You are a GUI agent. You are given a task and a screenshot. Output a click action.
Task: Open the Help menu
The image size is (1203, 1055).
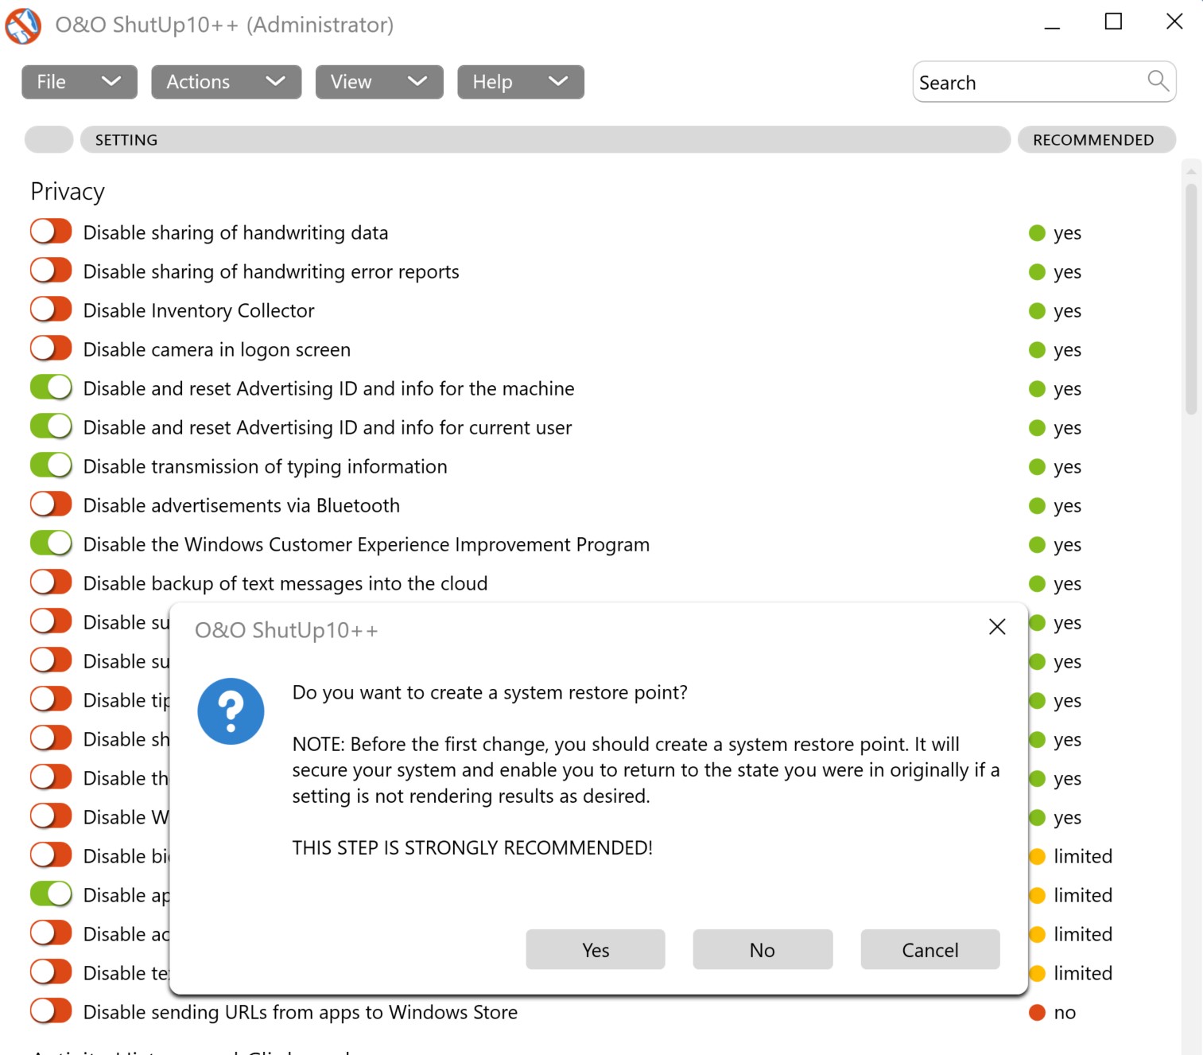click(x=520, y=82)
